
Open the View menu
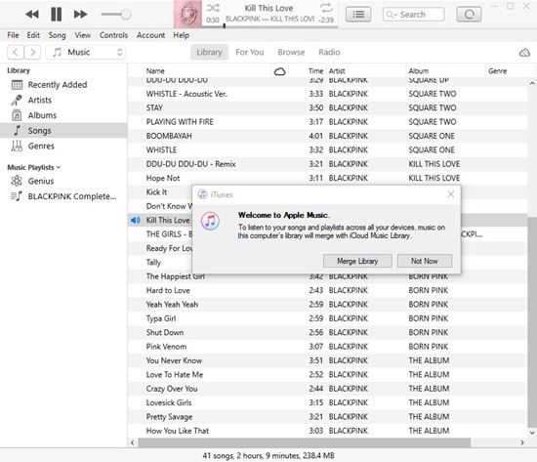point(83,35)
